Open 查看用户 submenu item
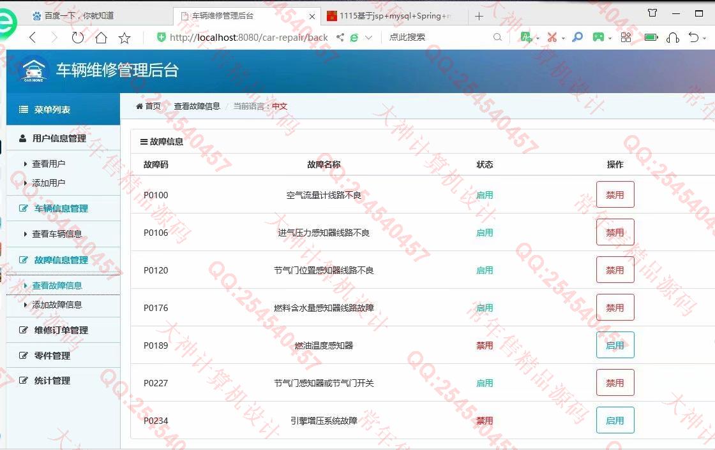Viewport: 715px width, 450px height. point(49,164)
